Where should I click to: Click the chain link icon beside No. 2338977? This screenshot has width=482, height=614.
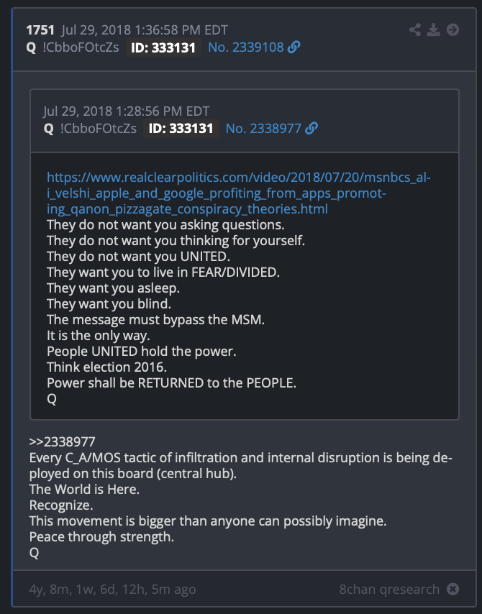tap(312, 128)
